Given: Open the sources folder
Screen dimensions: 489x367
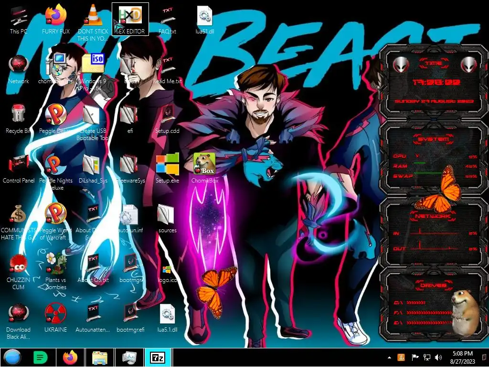Looking at the screenshot, I should pos(168,218).
